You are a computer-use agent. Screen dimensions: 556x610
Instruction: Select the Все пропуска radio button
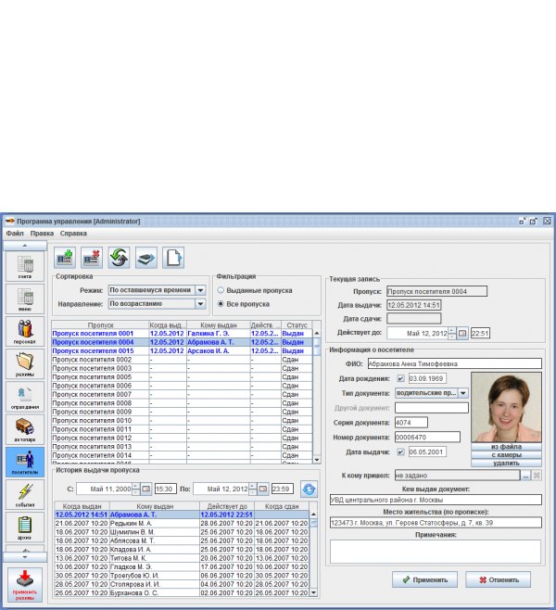point(220,304)
